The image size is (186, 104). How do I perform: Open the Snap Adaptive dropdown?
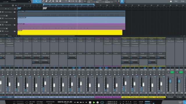pyautogui.click(x=109, y=2)
